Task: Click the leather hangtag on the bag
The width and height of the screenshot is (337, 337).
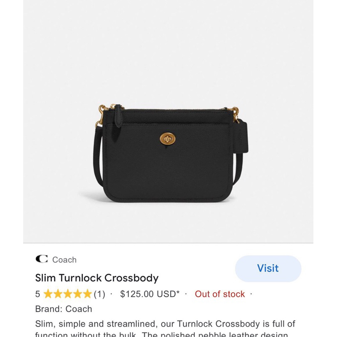Action: click(x=241, y=136)
